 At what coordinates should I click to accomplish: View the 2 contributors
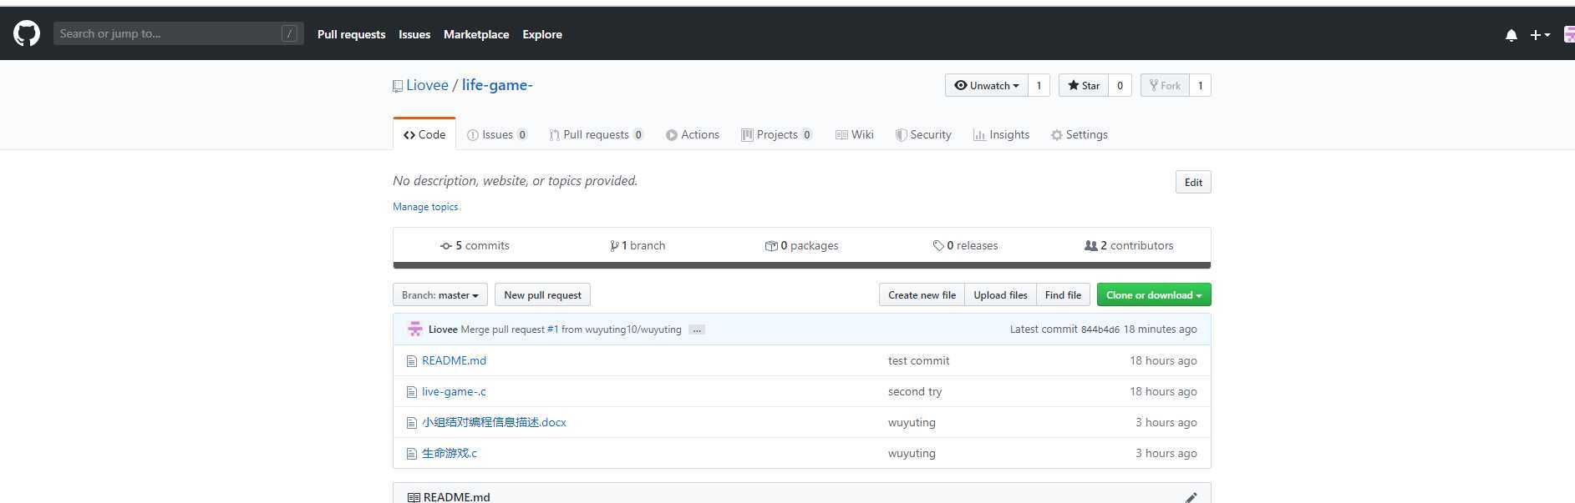coord(1129,245)
